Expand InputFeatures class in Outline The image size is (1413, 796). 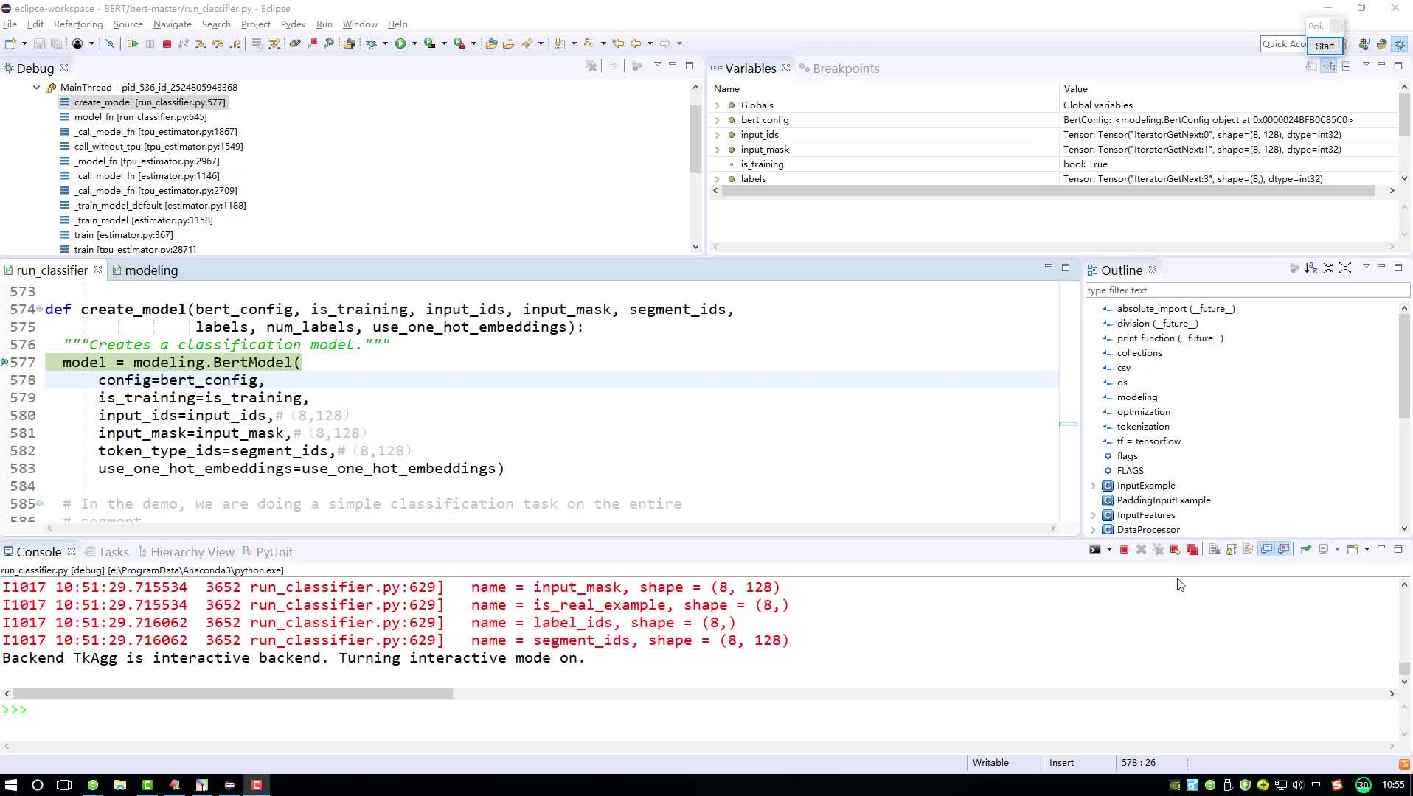coord(1093,515)
